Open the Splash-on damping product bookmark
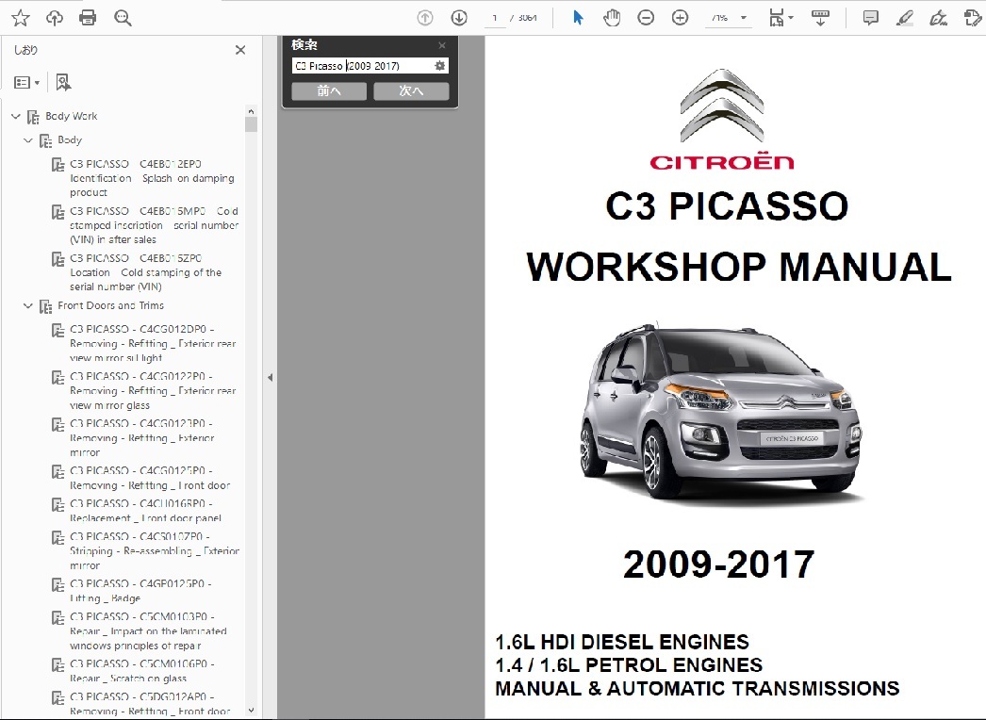The width and height of the screenshot is (986, 720). tap(152, 178)
